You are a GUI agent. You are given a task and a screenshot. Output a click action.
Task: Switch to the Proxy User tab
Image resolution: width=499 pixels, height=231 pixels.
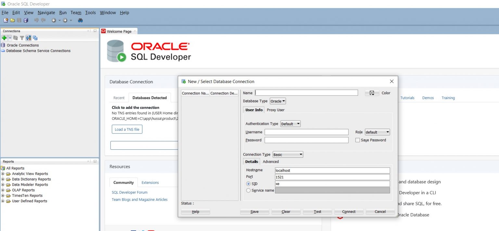[275, 110]
